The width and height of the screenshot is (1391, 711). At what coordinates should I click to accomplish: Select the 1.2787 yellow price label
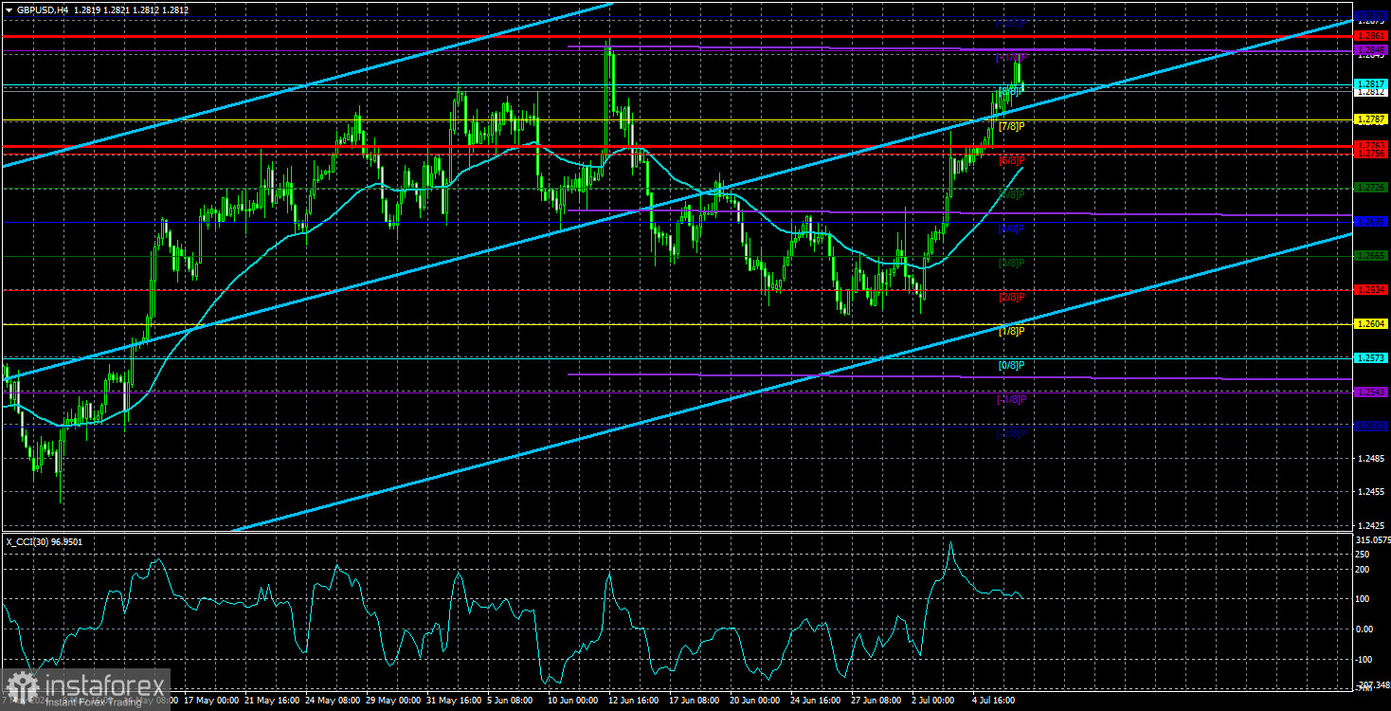coord(1372,119)
